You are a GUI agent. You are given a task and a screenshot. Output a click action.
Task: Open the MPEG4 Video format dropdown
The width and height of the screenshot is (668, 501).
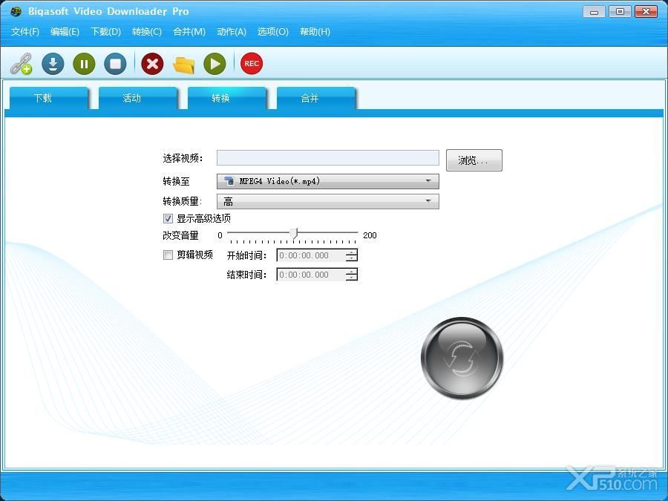click(327, 181)
